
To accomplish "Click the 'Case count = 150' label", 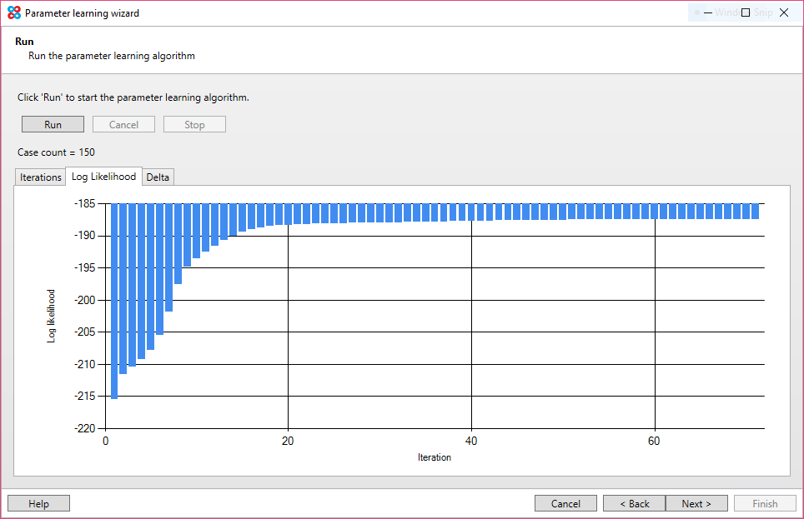I will point(56,152).
